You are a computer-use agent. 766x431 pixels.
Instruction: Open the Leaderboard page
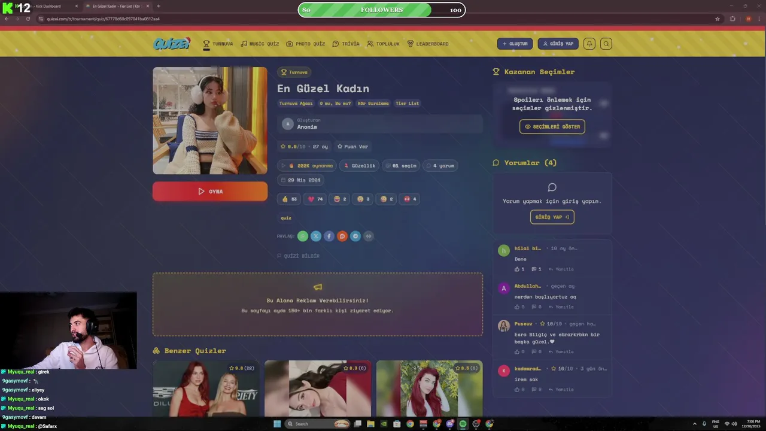click(427, 44)
